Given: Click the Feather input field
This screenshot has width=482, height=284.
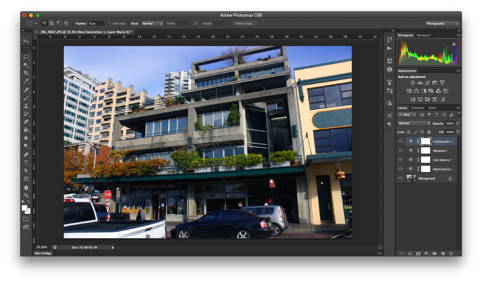Looking at the screenshot, I should point(96,23).
